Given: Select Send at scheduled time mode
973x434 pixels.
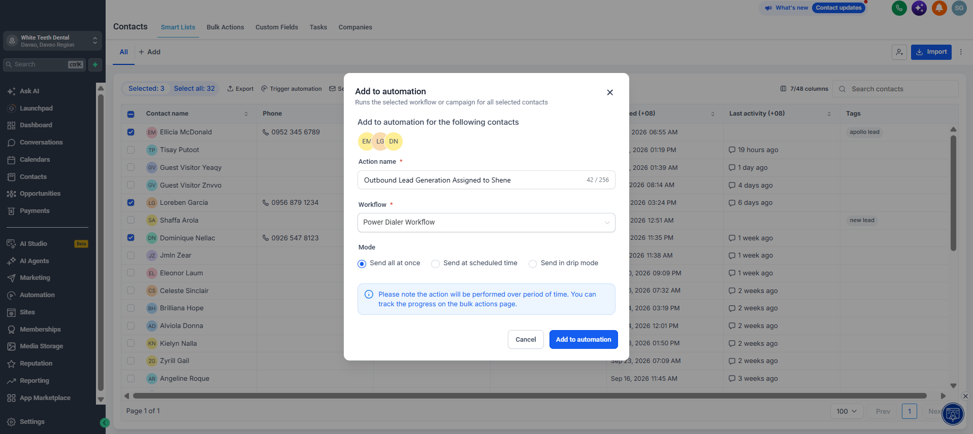Looking at the screenshot, I should [435, 264].
